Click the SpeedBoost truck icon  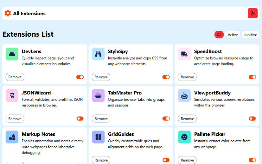click(184, 54)
